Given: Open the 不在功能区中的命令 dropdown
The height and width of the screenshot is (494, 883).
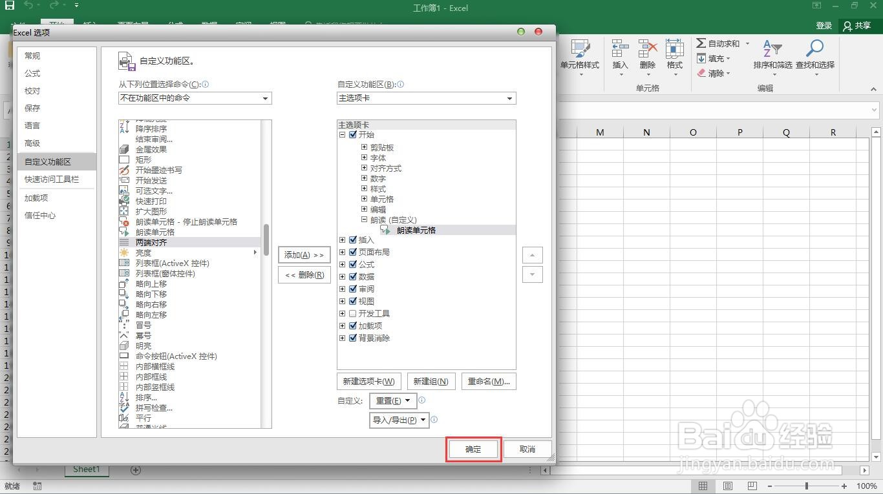Looking at the screenshot, I should coord(195,98).
